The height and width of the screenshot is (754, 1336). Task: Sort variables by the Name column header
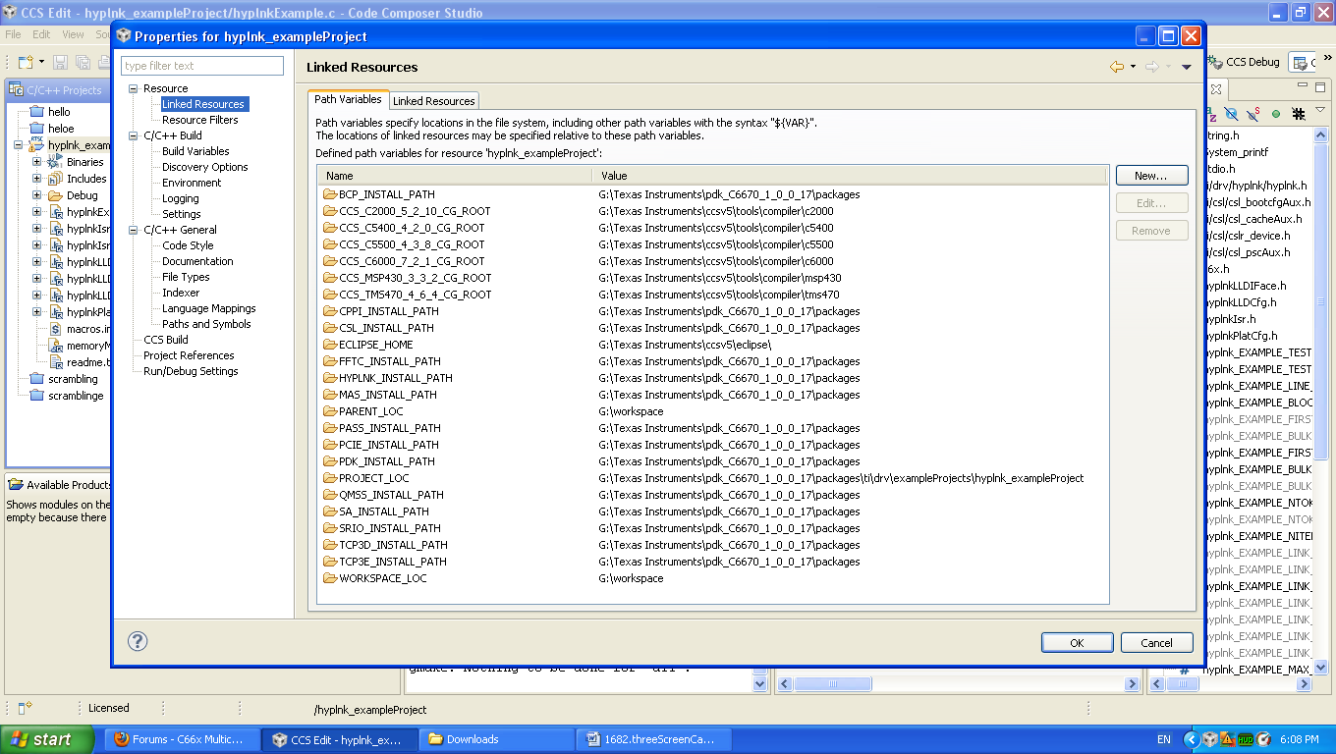coord(455,176)
